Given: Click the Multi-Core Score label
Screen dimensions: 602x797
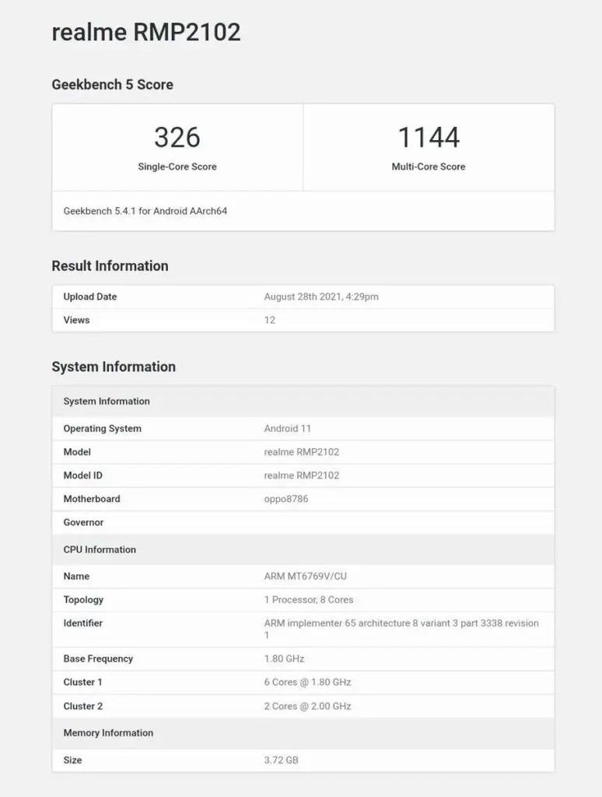Looking at the screenshot, I should pyautogui.click(x=429, y=167).
